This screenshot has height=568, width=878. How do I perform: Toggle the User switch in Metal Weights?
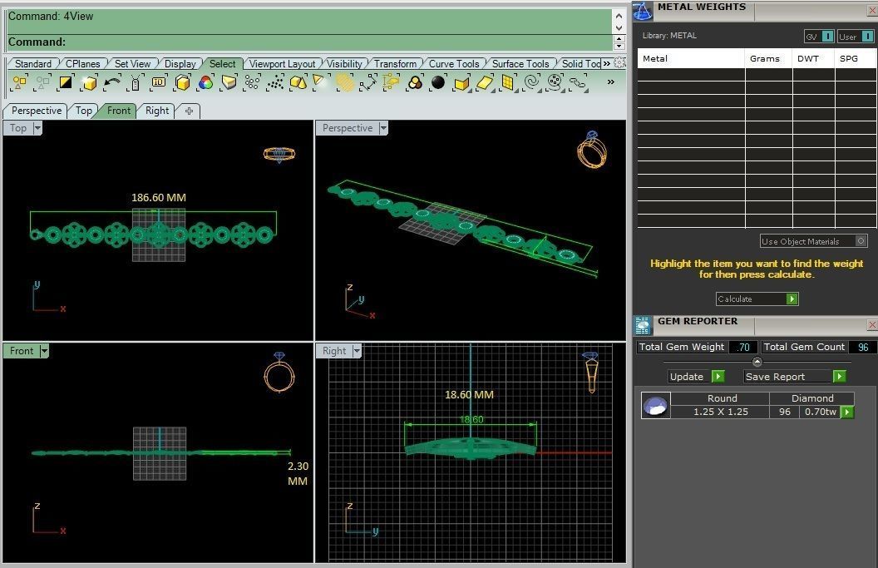tap(867, 37)
